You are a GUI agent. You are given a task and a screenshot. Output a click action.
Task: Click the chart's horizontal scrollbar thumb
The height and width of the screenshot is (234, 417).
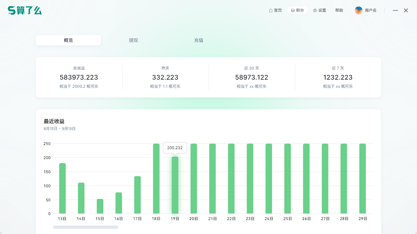tap(86, 227)
